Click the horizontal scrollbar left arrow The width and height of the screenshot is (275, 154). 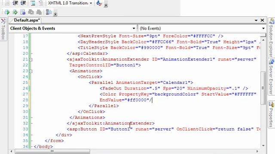[12, 151]
